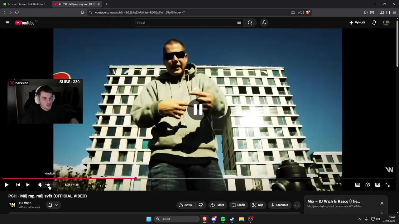Open more actions three-dot menu under video

(x=297, y=205)
